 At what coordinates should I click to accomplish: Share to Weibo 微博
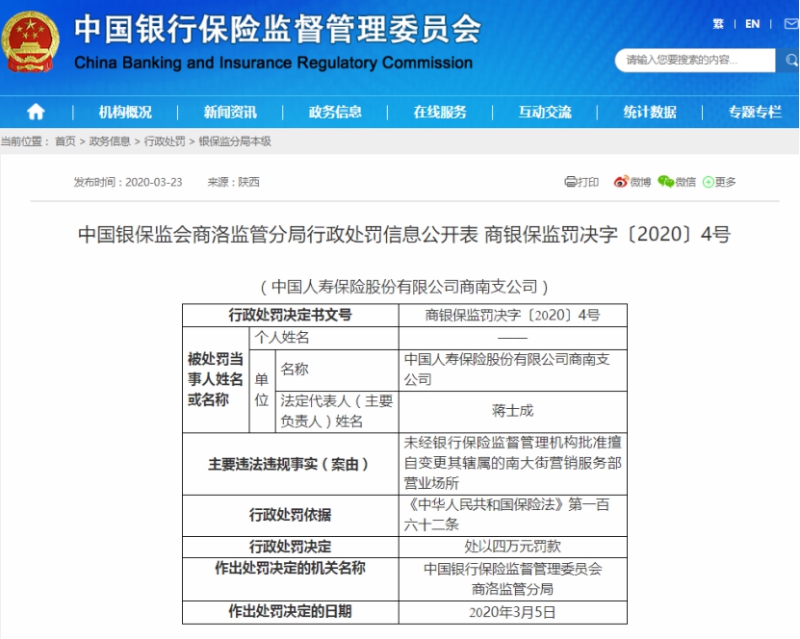pos(632,182)
